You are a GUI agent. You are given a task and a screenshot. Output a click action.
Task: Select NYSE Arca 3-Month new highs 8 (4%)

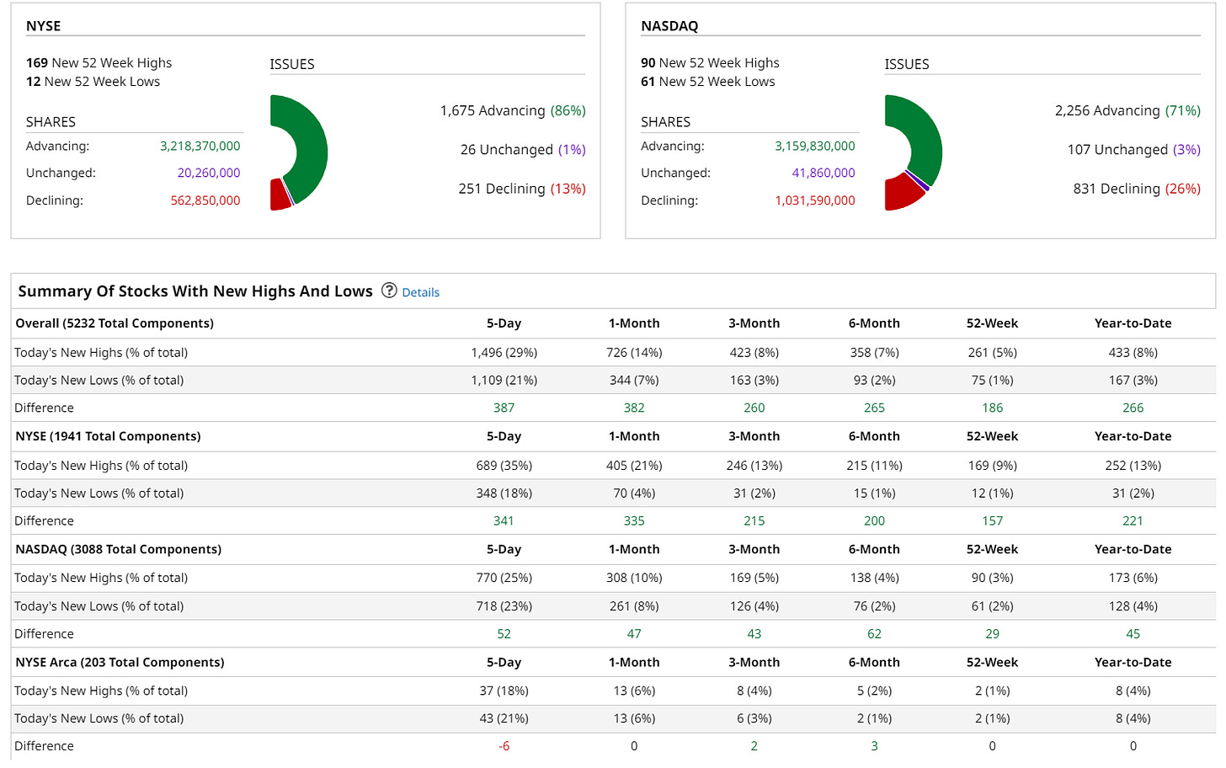tap(754, 691)
